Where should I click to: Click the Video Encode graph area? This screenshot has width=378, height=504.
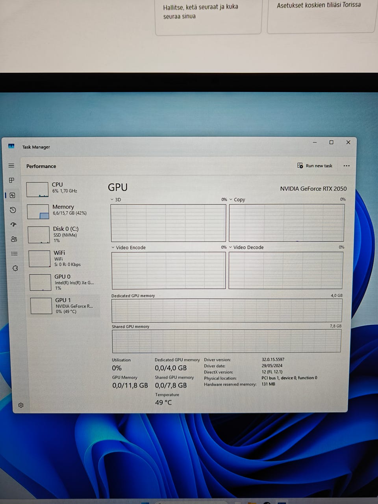coord(169,271)
